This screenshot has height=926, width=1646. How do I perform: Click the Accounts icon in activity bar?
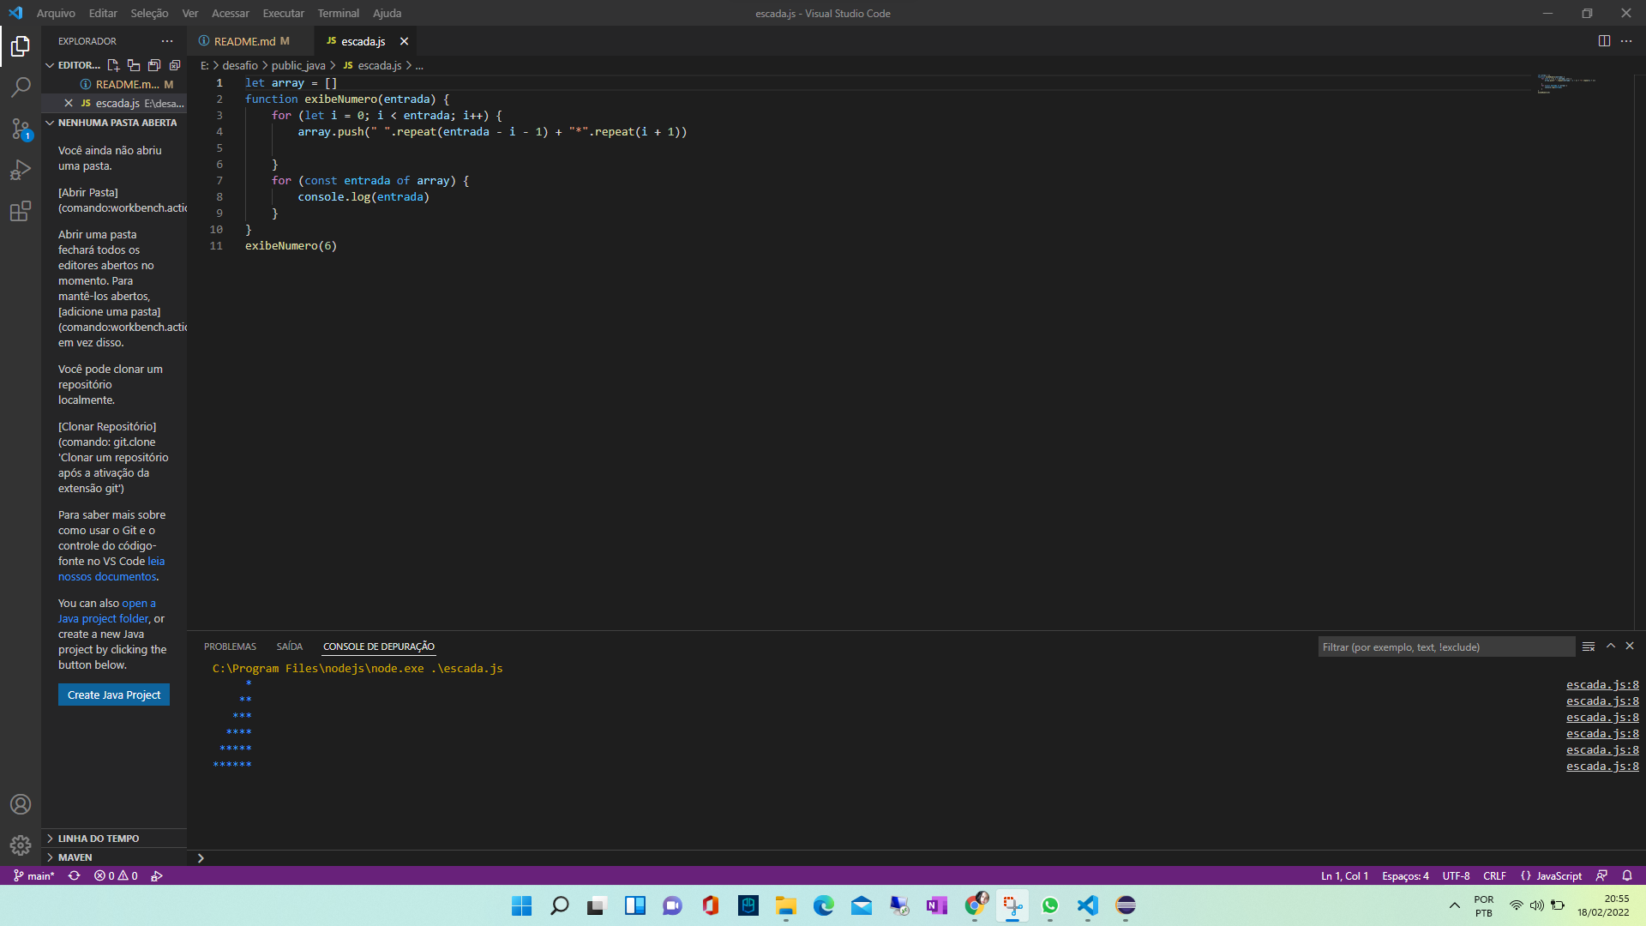coord(21,804)
